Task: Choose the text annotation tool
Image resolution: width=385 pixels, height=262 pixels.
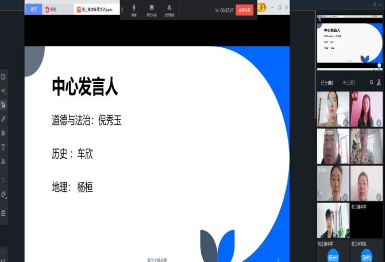Action: tap(4, 147)
